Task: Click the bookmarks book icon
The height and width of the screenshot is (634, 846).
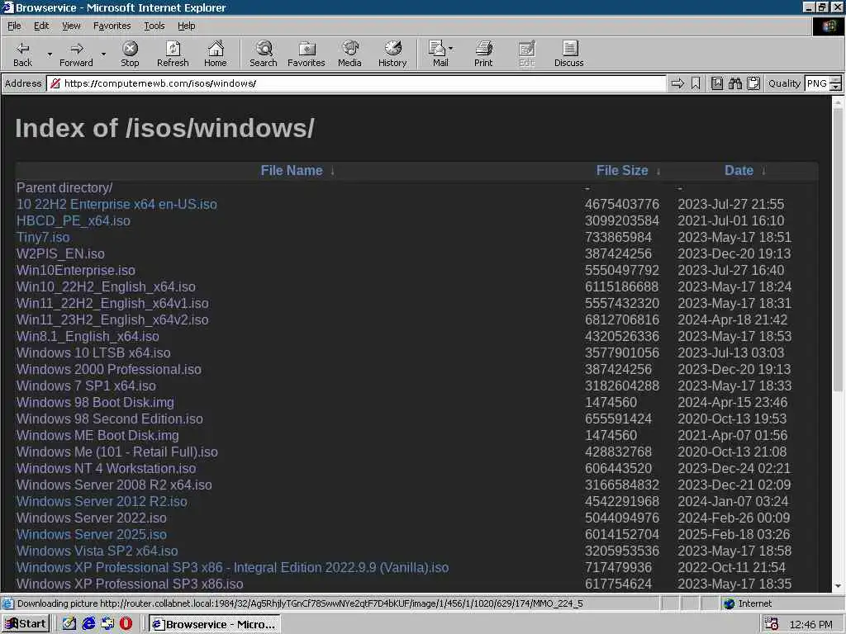Action: pos(716,83)
